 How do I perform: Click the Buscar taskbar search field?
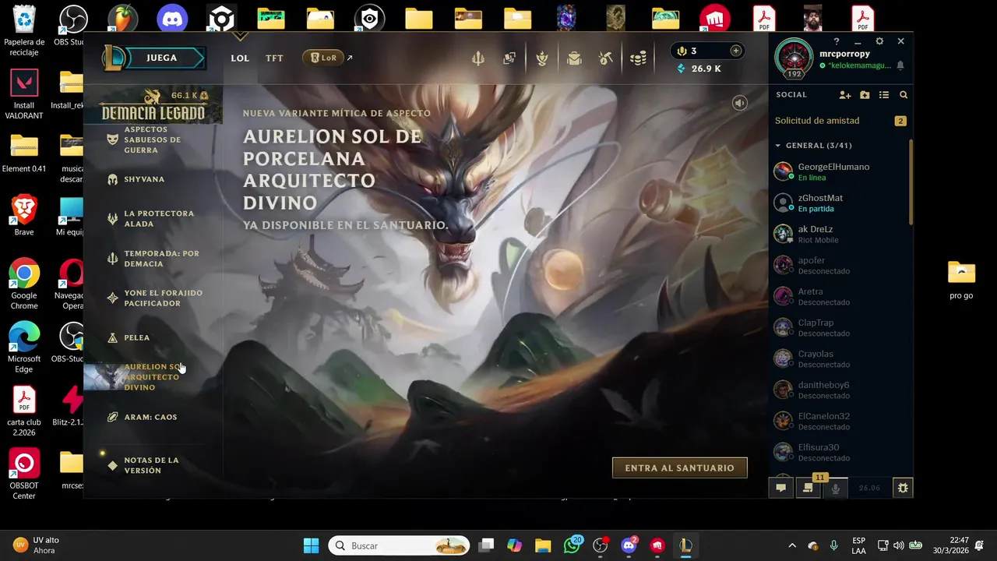400,545
